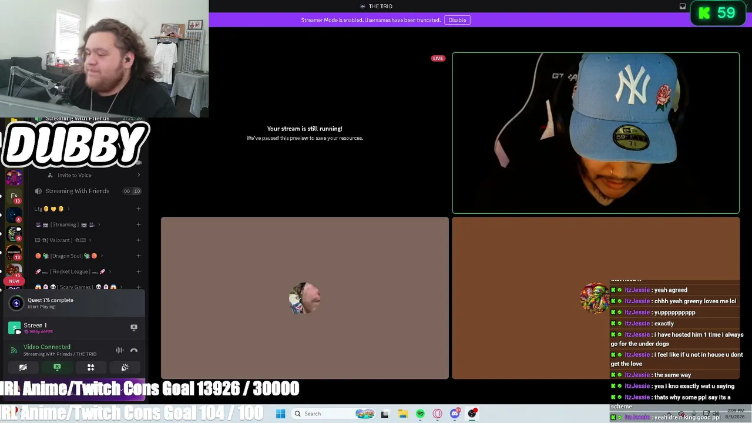752x423 pixels.
Task: Jump to NEW server notifications
Action: tap(14, 281)
